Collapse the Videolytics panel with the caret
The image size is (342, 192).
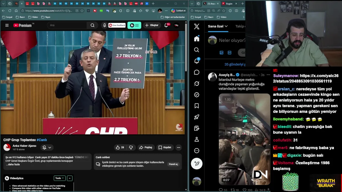pyautogui.click(x=69, y=178)
